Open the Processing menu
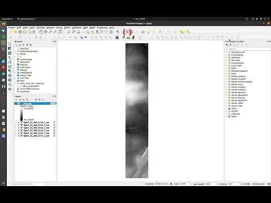 click(x=102, y=28)
